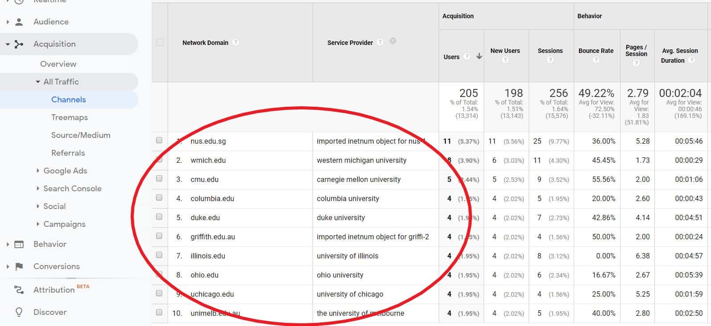Remove Service Provider secondary dimension
This screenshot has width=711, height=326.
393,40
